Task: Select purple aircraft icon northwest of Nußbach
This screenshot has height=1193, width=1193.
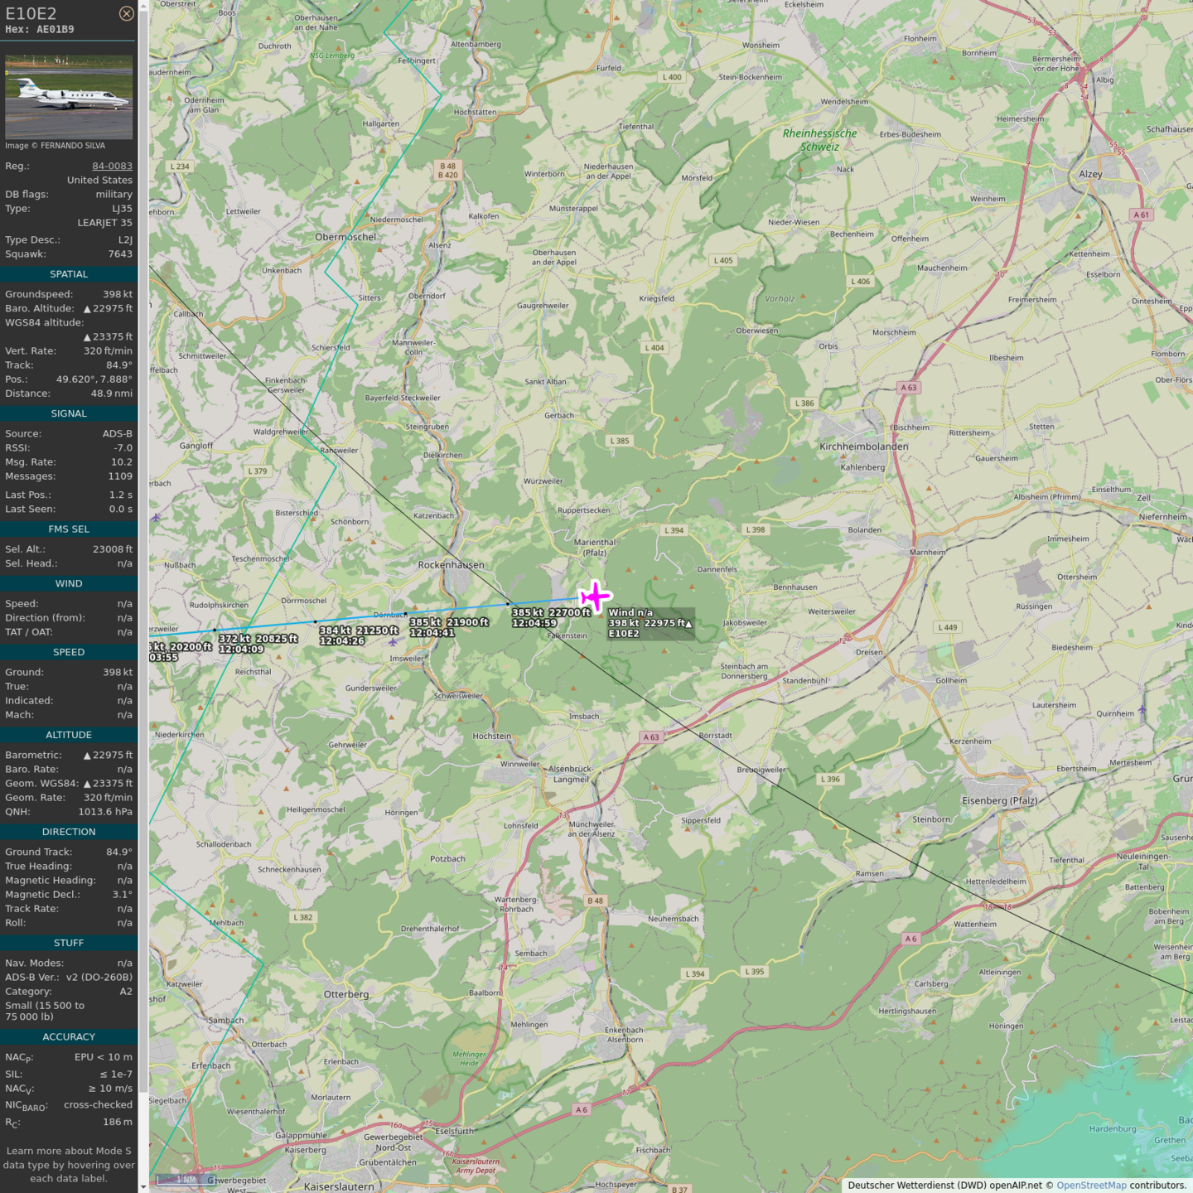Action: coord(156,518)
